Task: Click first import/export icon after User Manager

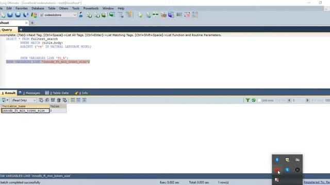Action: pos(89,15)
